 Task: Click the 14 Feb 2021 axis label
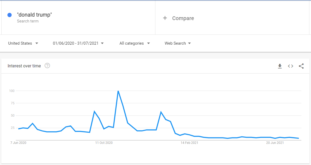189,143
